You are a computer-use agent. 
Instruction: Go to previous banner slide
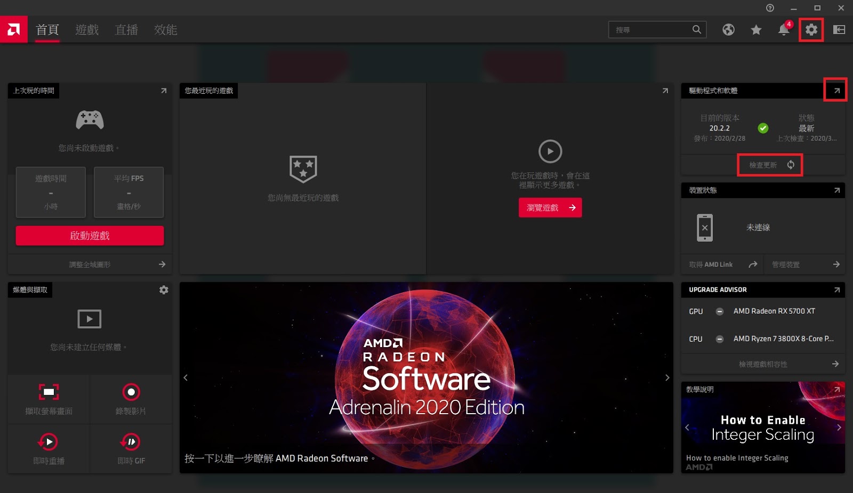point(186,377)
